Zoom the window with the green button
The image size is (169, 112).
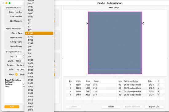(10, 3)
